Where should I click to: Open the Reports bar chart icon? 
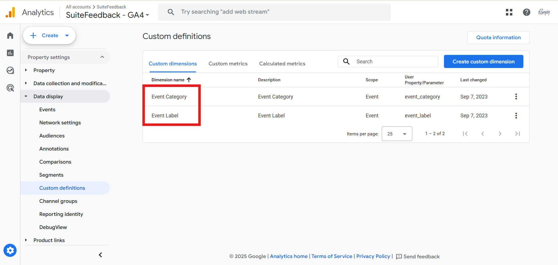coord(10,53)
